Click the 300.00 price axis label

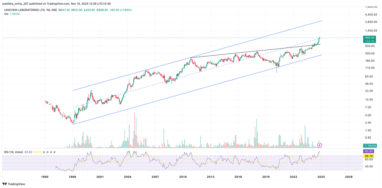click(370, 53)
